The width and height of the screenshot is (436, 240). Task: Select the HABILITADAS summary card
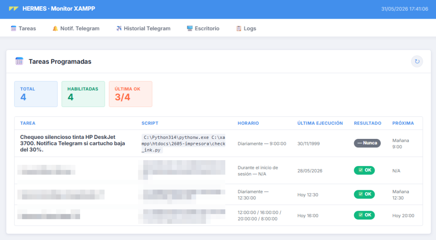[83, 94]
